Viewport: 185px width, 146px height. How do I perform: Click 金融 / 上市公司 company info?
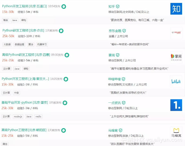pos(118,36)
